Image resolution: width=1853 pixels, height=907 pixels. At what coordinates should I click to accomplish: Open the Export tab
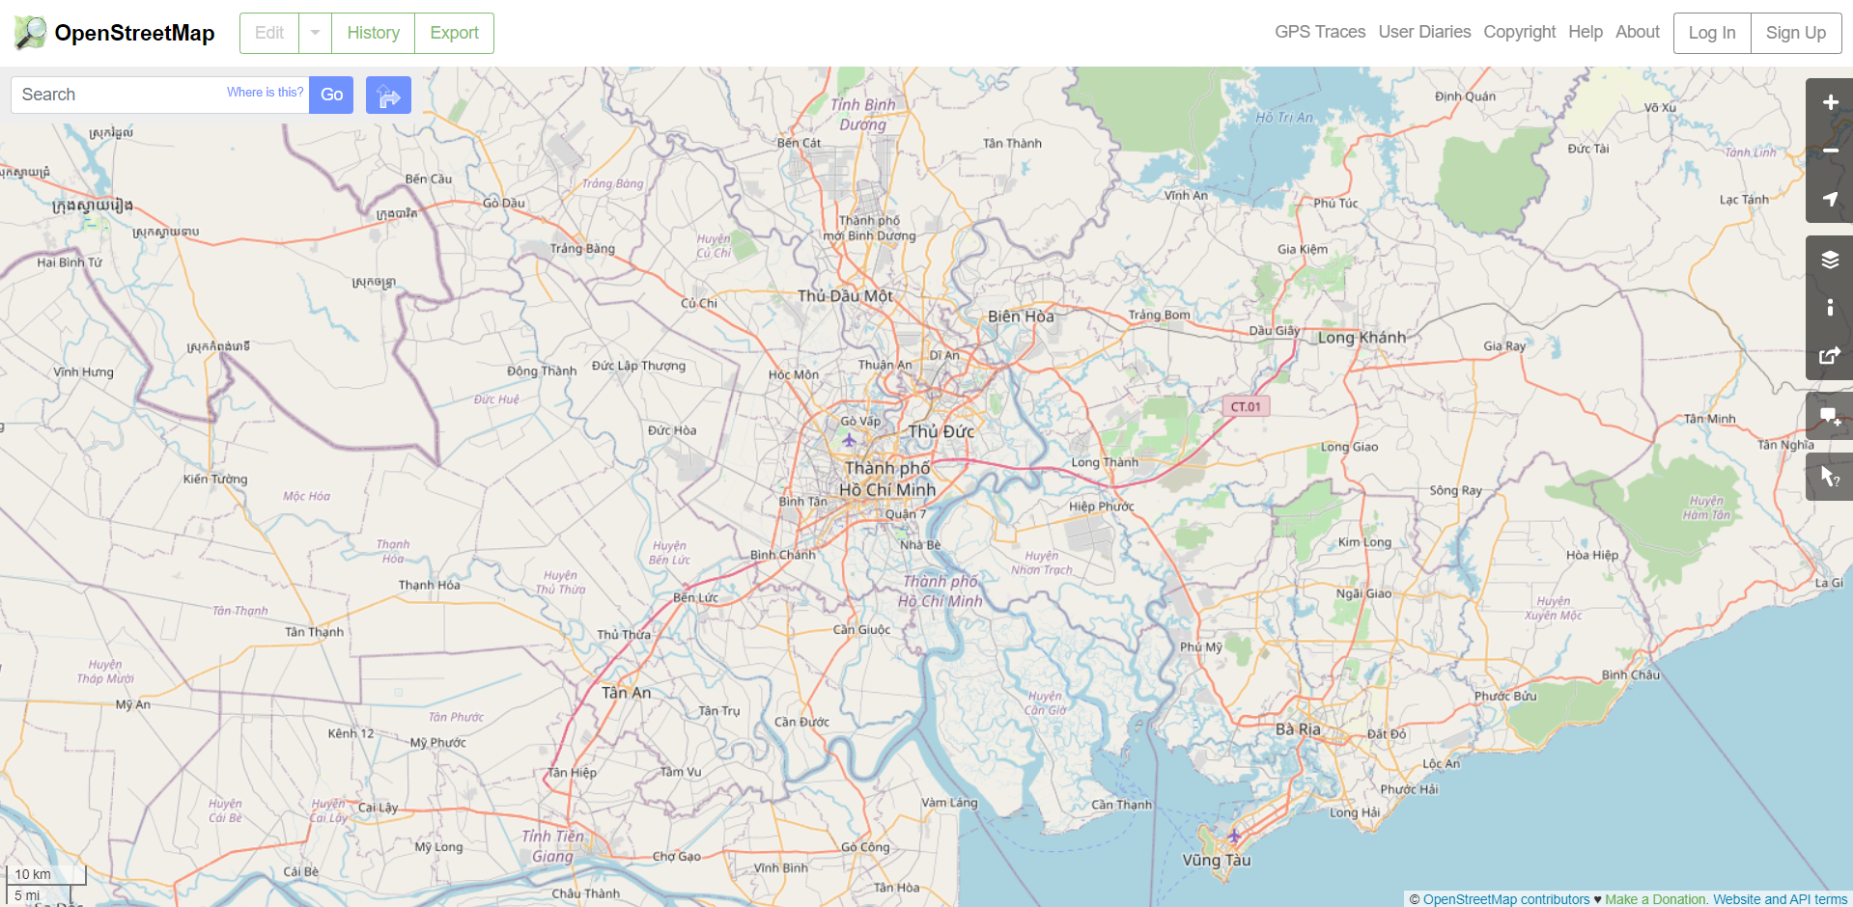click(454, 33)
